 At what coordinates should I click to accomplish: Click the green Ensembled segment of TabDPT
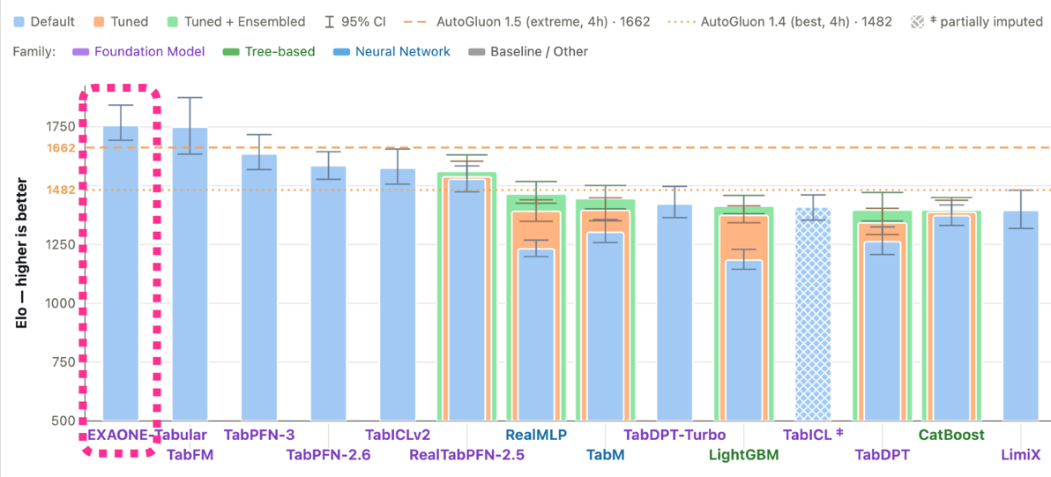click(x=882, y=216)
